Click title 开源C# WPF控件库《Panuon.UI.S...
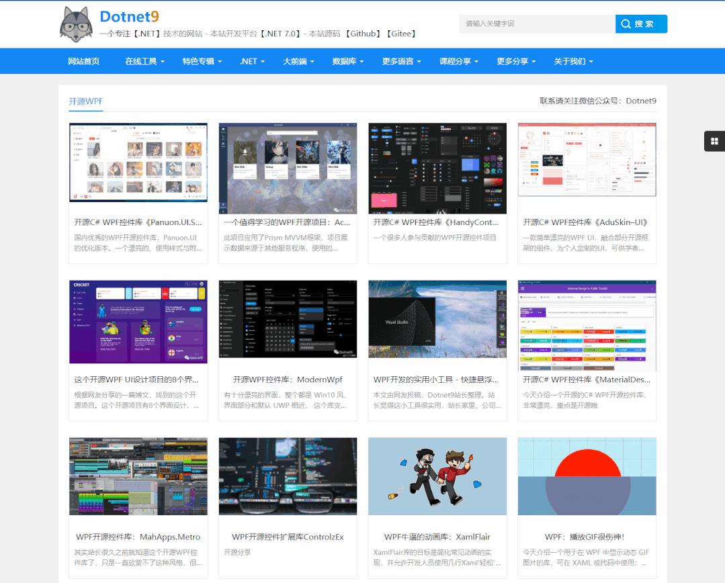 [138, 222]
